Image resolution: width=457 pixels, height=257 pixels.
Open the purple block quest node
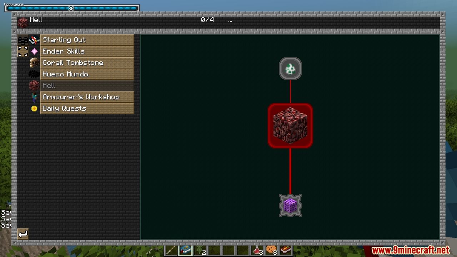(290, 206)
